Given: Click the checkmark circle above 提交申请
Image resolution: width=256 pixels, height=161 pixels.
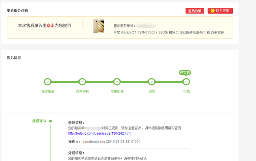Looking at the screenshot, I should point(48,82).
